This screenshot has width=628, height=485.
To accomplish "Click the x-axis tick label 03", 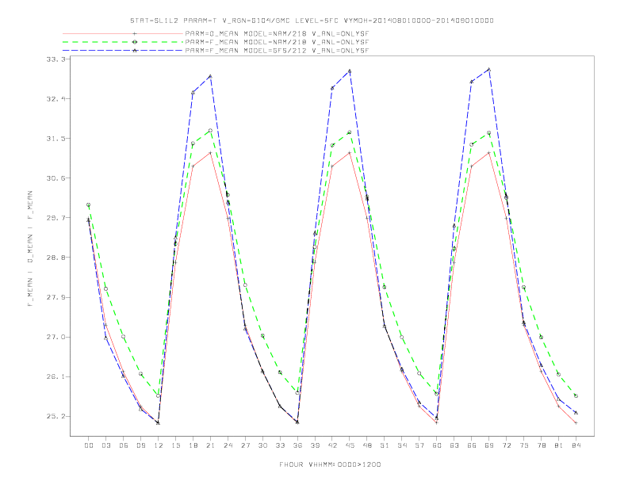I will [105, 445].
